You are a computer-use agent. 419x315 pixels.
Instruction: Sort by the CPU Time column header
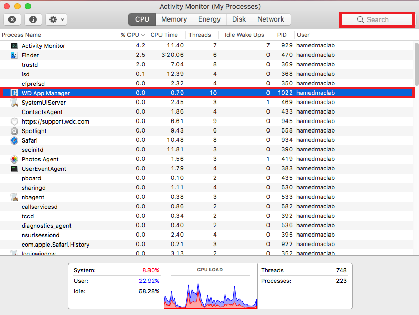click(166, 35)
